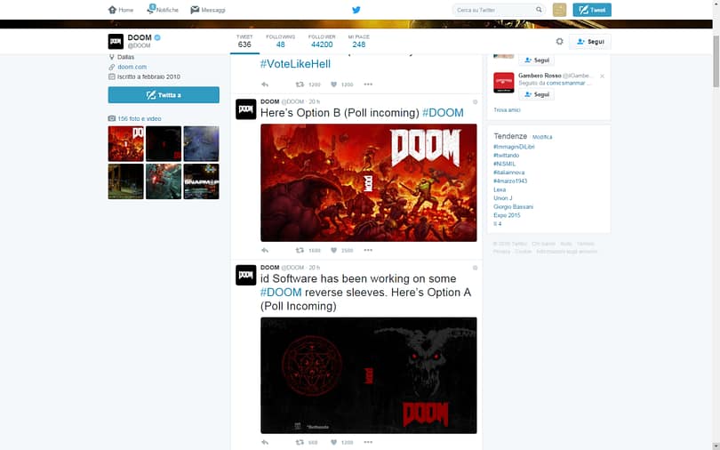
Task: Follow DOOM with the Segui button
Action: (590, 41)
